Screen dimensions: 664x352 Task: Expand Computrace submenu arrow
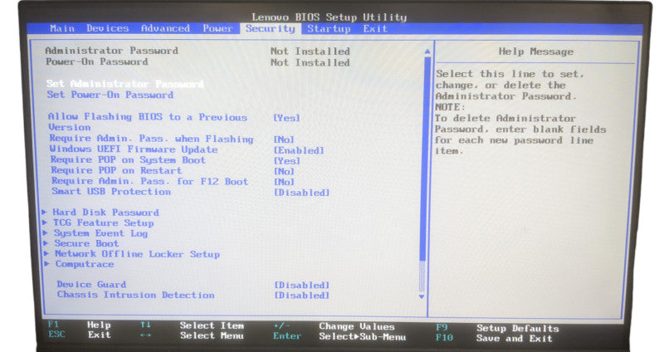tap(47, 263)
